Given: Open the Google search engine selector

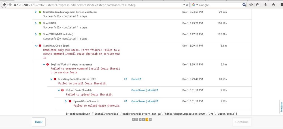Looking at the screenshot, I should (x=195, y=5).
